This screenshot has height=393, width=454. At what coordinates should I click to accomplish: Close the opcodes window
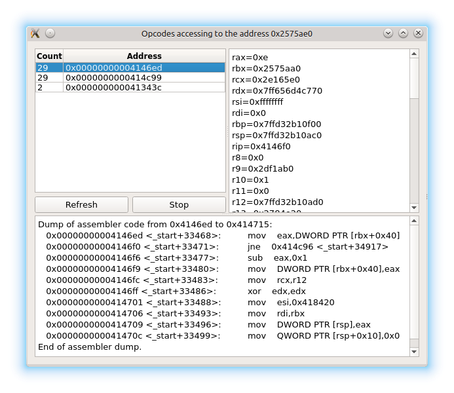(x=418, y=33)
